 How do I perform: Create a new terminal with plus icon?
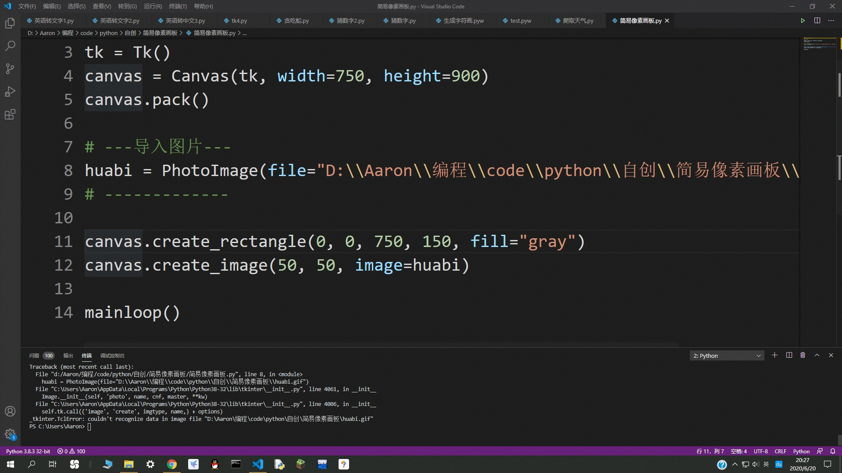pos(774,355)
